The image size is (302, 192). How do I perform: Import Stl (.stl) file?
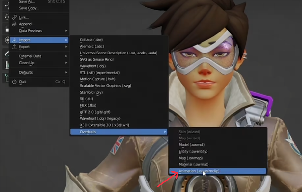pos(119,99)
